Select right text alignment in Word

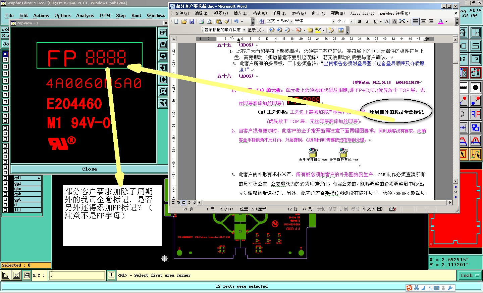click(x=431, y=21)
